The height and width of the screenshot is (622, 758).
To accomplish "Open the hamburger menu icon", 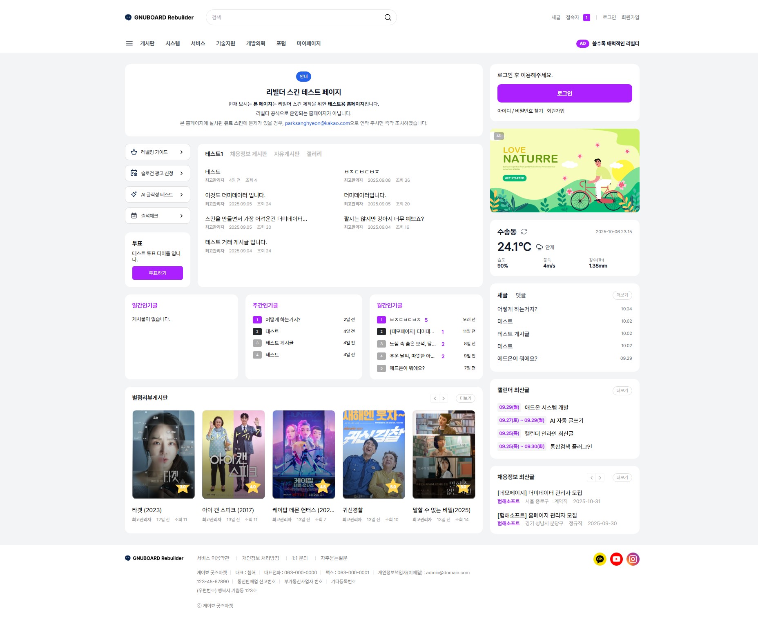I will pos(129,43).
